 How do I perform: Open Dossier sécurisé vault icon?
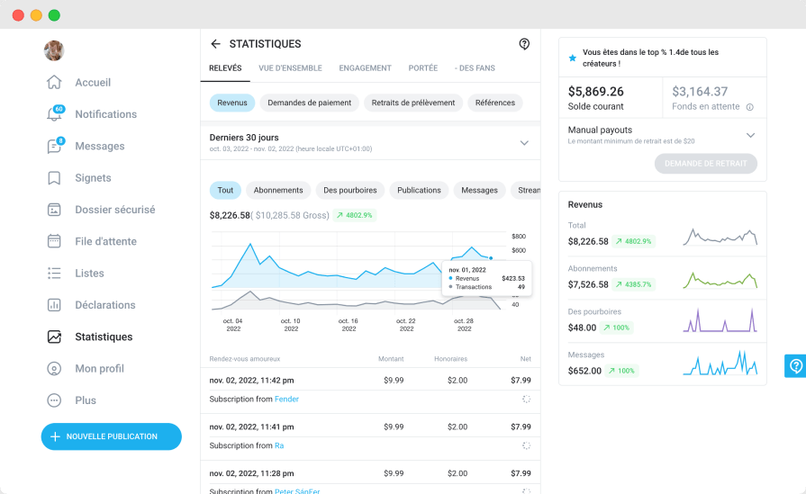[54, 210]
